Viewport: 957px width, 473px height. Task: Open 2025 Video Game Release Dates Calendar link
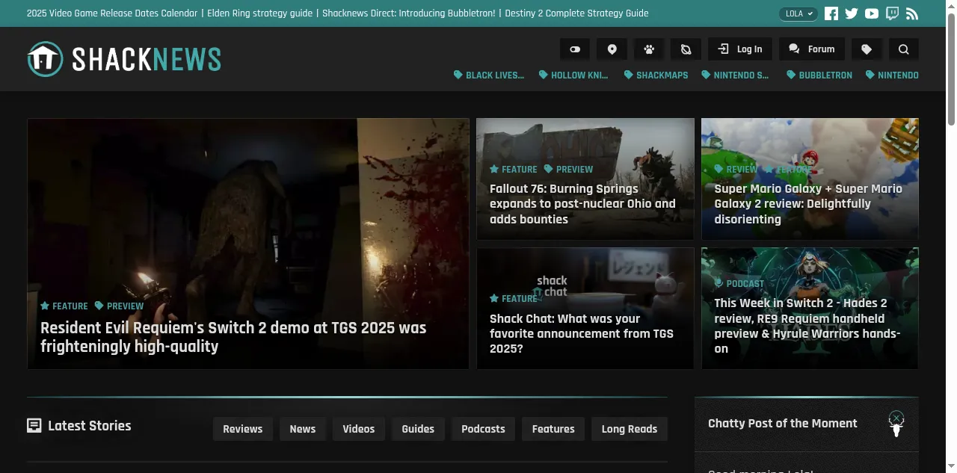point(112,13)
